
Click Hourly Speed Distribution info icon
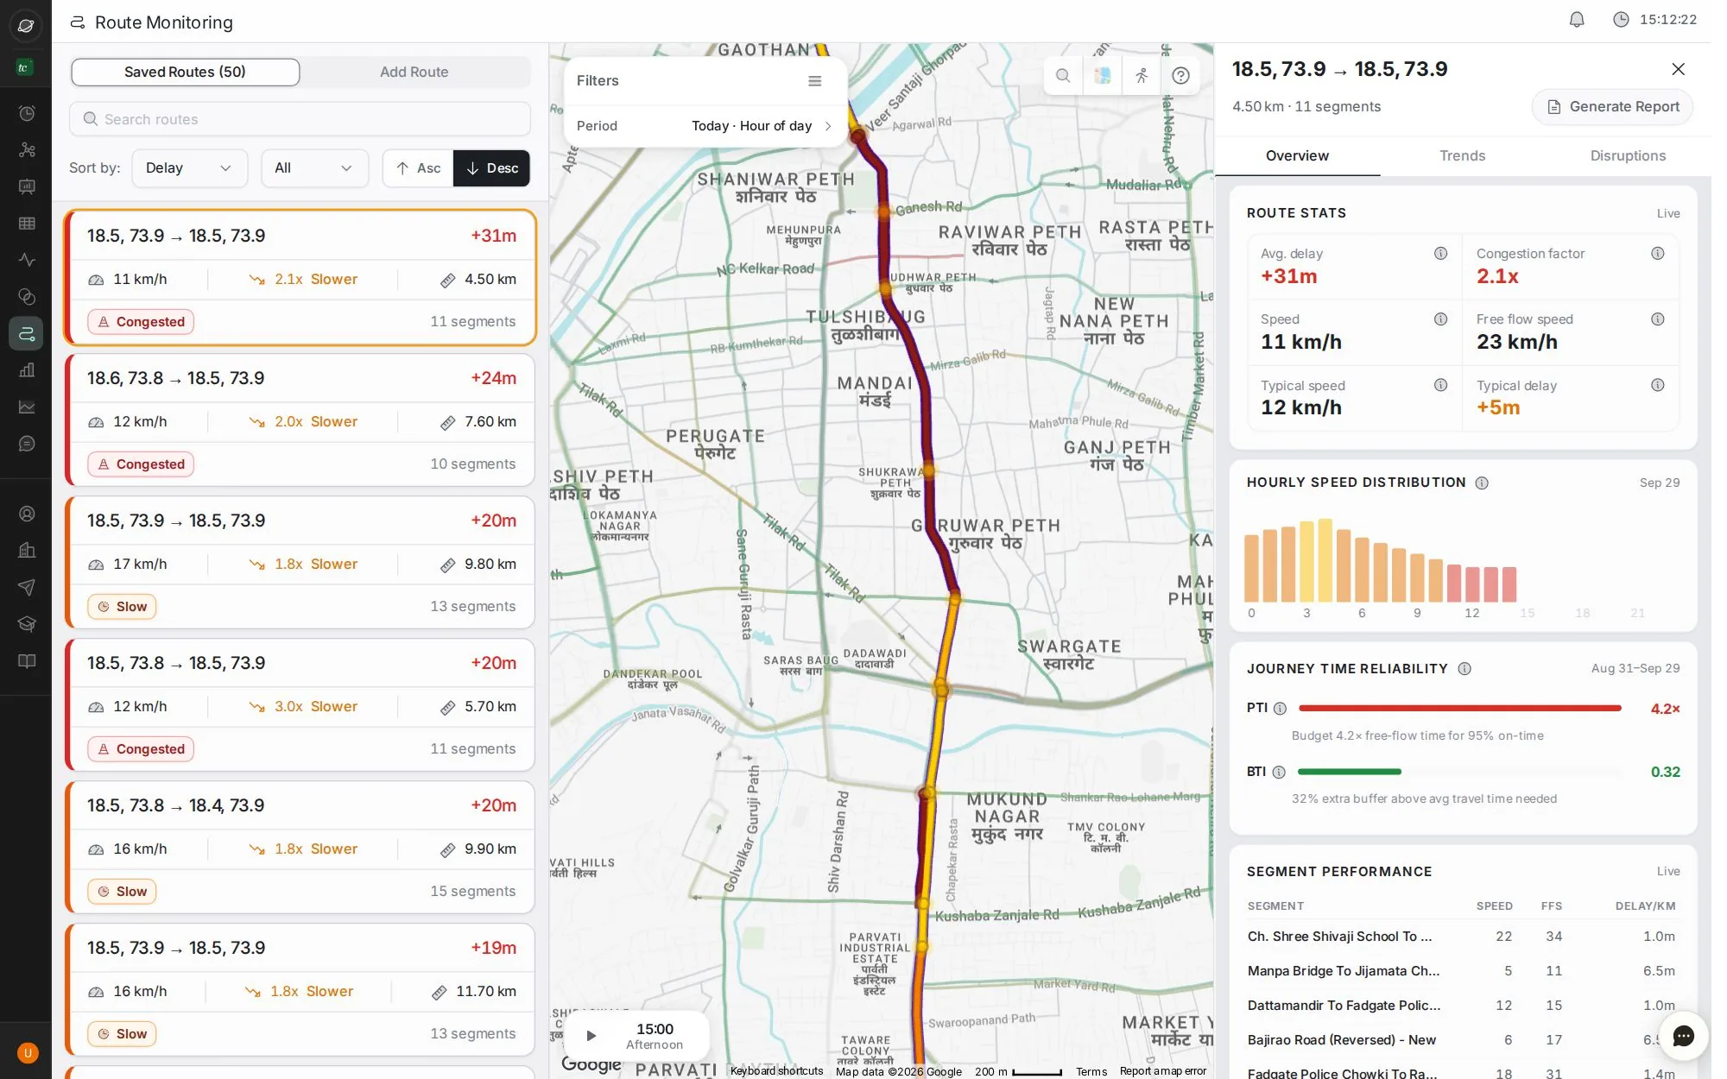(1482, 483)
